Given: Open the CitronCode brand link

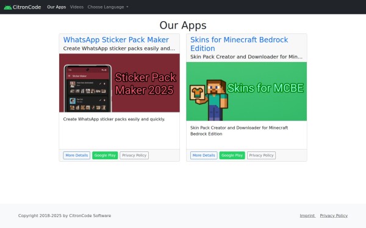Looking at the screenshot, I should click(23, 7).
